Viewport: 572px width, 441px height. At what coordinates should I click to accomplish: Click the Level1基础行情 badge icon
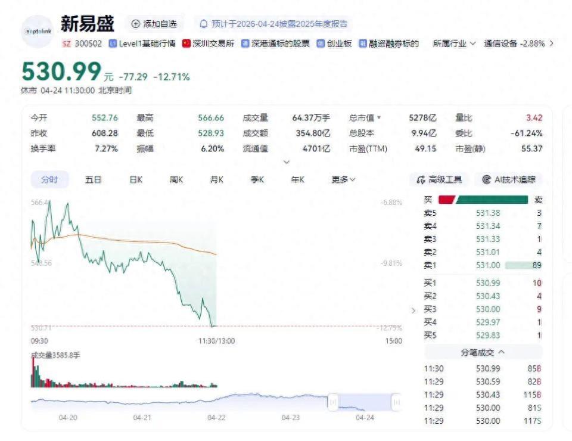(113, 44)
